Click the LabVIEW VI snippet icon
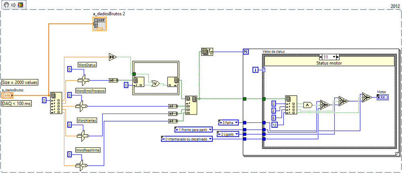 pyautogui.click(x=21, y=4)
